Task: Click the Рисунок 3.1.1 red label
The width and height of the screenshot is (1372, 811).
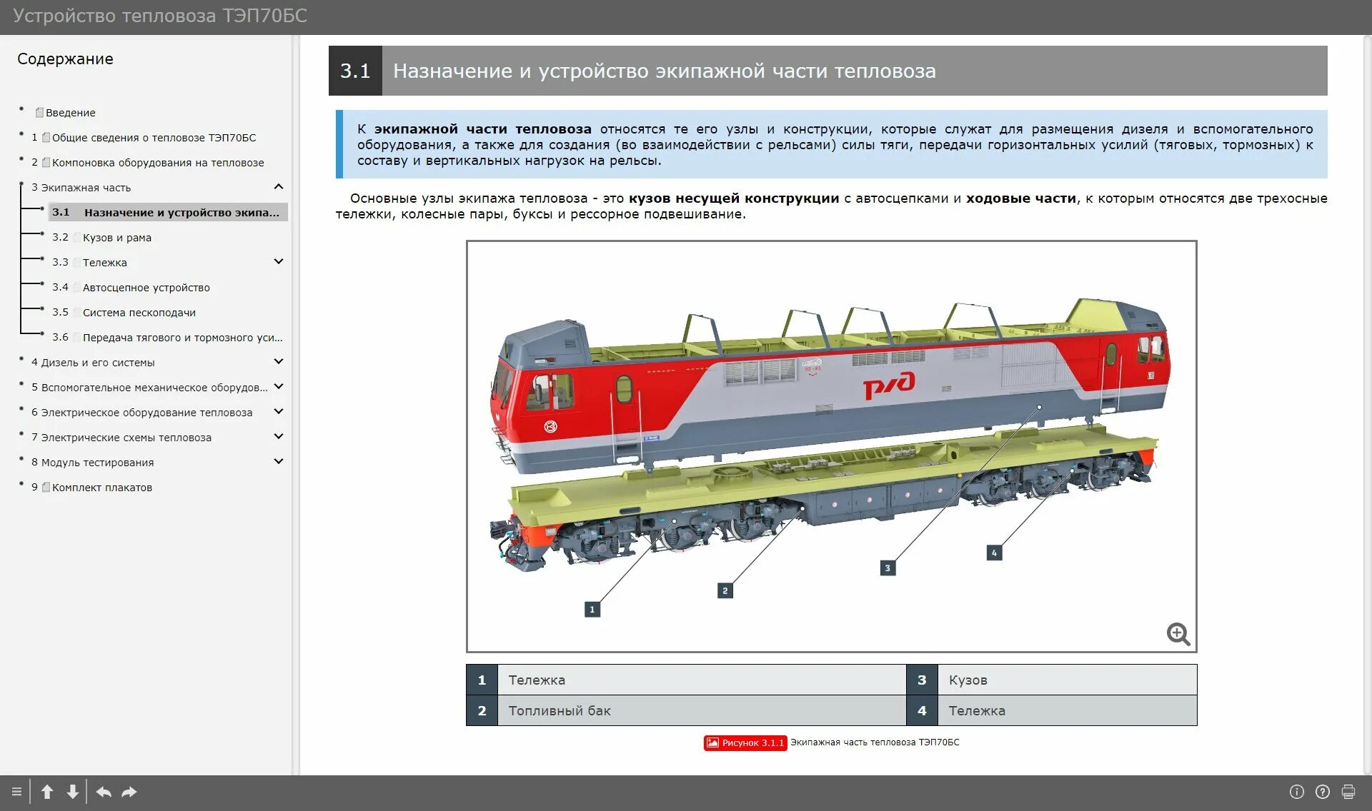Action: pyautogui.click(x=745, y=743)
